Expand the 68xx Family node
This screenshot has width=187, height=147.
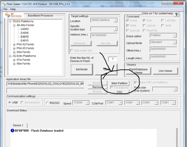pos(14,64)
